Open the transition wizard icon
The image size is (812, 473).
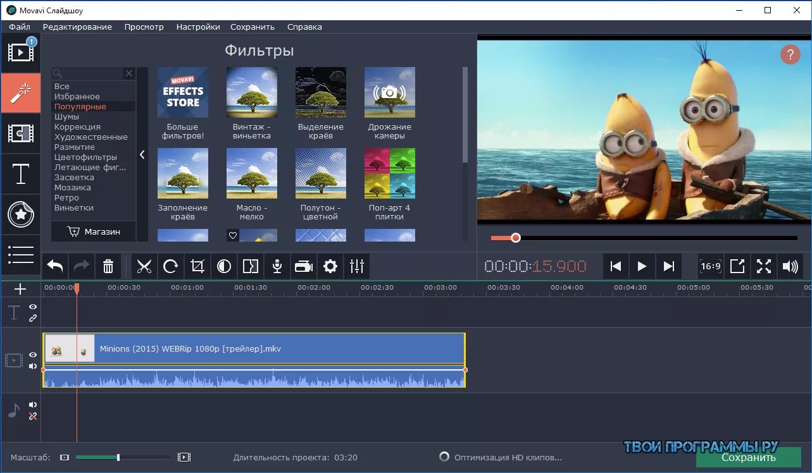coord(251,266)
